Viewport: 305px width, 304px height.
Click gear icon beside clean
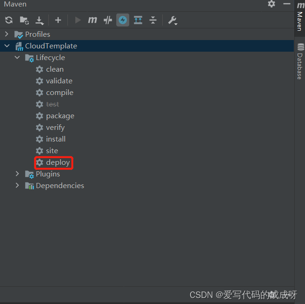(40, 69)
